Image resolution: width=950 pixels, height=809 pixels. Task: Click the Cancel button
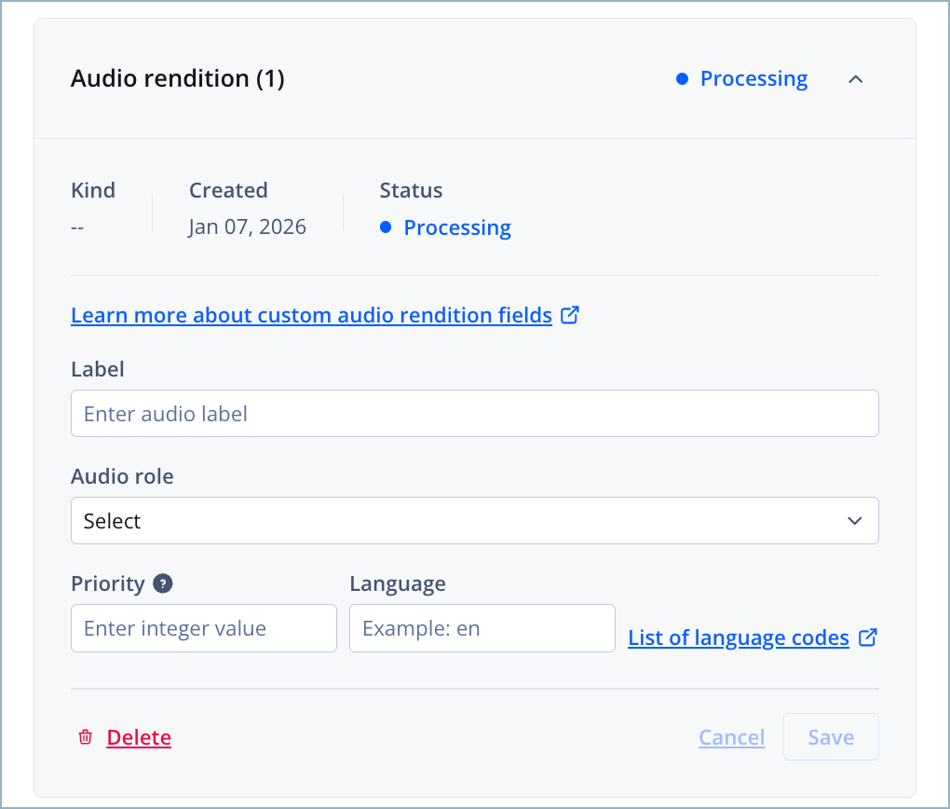pos(731,736)
